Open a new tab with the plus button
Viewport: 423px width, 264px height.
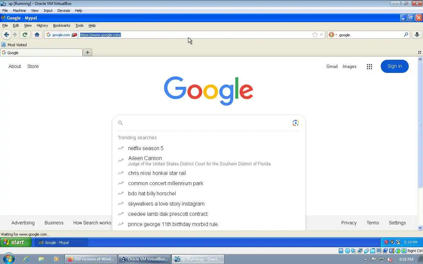pyautogui.click(x=88, y=52)
